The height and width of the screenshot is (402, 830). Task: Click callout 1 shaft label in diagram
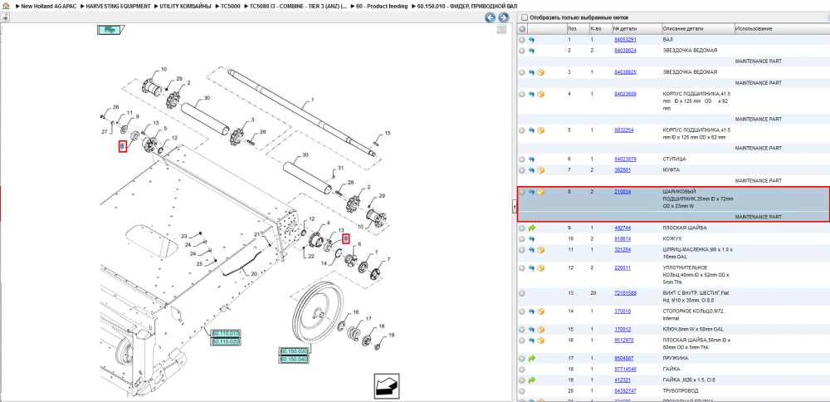tap(312, 99)
